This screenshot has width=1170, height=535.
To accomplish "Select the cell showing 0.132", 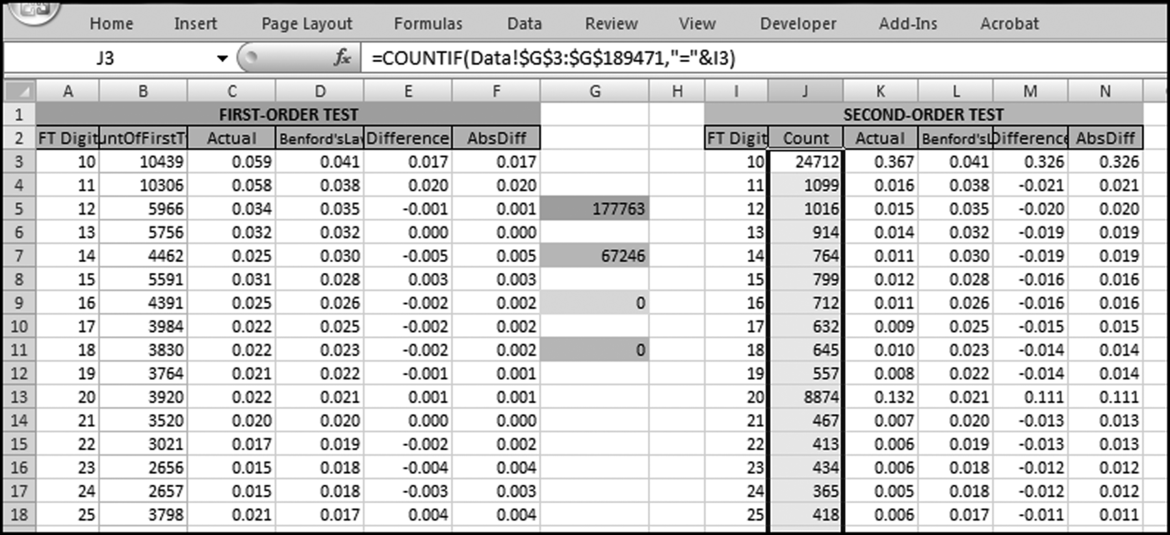I will 881,397.
